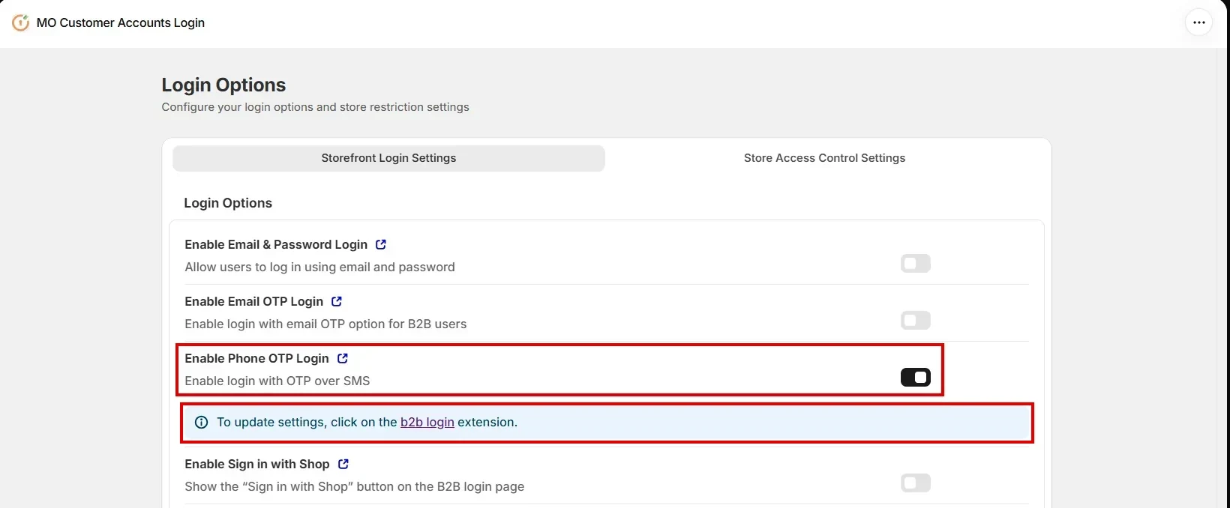The height and width of the screenshot is (508, 1230).
Task: Click 'Configure your login options and store restriction settings' text
Action: coord(315,107)
